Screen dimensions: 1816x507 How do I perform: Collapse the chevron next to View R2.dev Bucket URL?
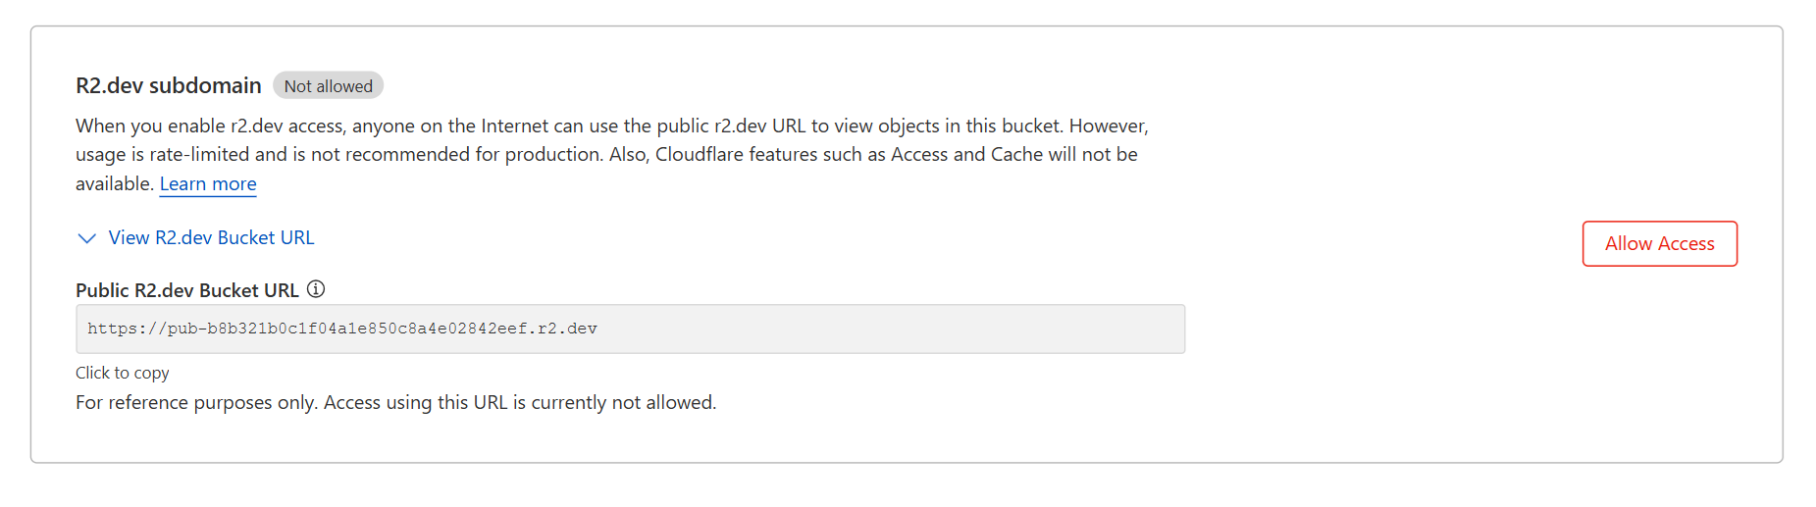point(87,238)
